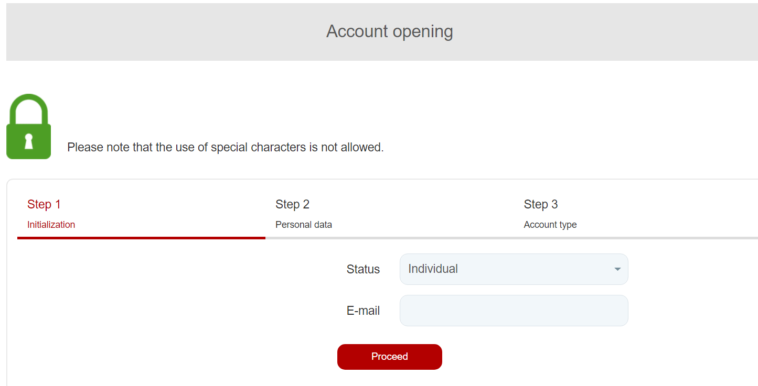The height and width of the screenshot is (386, 758).
Task: Open the Status dropdown
Action: coord(513,269)
